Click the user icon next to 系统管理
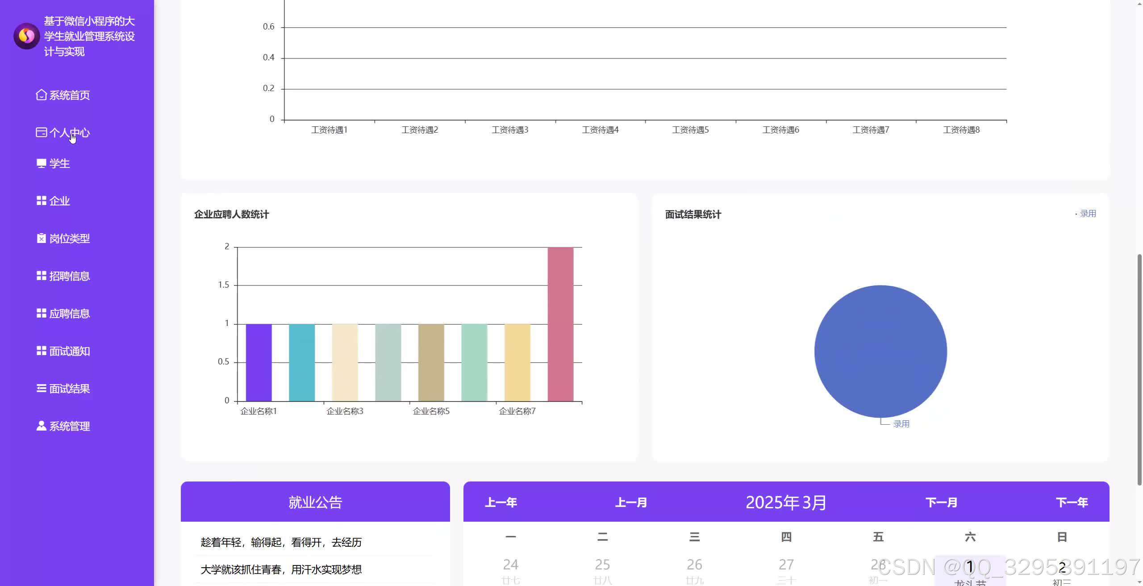Image resolution: width=1143 pixels, height=586 pixels. click(x=41, y=426)
